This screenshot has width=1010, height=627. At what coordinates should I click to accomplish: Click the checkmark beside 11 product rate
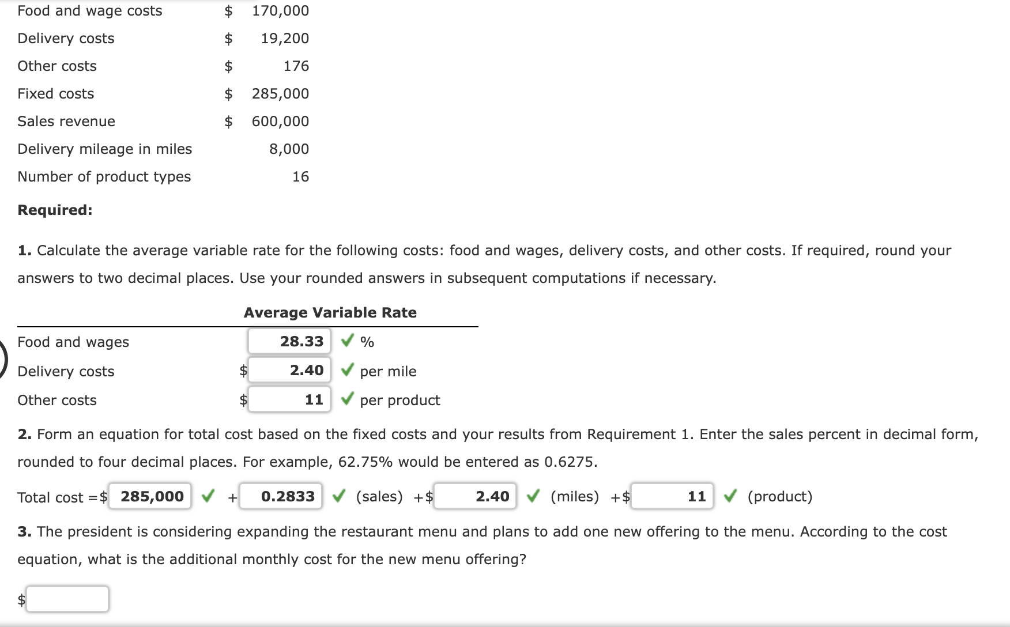[x=731, y=496]
